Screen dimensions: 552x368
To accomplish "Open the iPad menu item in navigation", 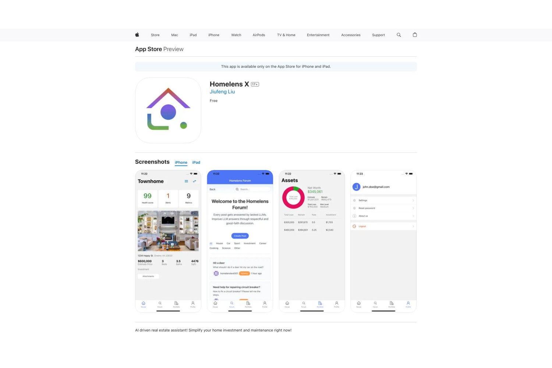I will [x=193, y=35].
